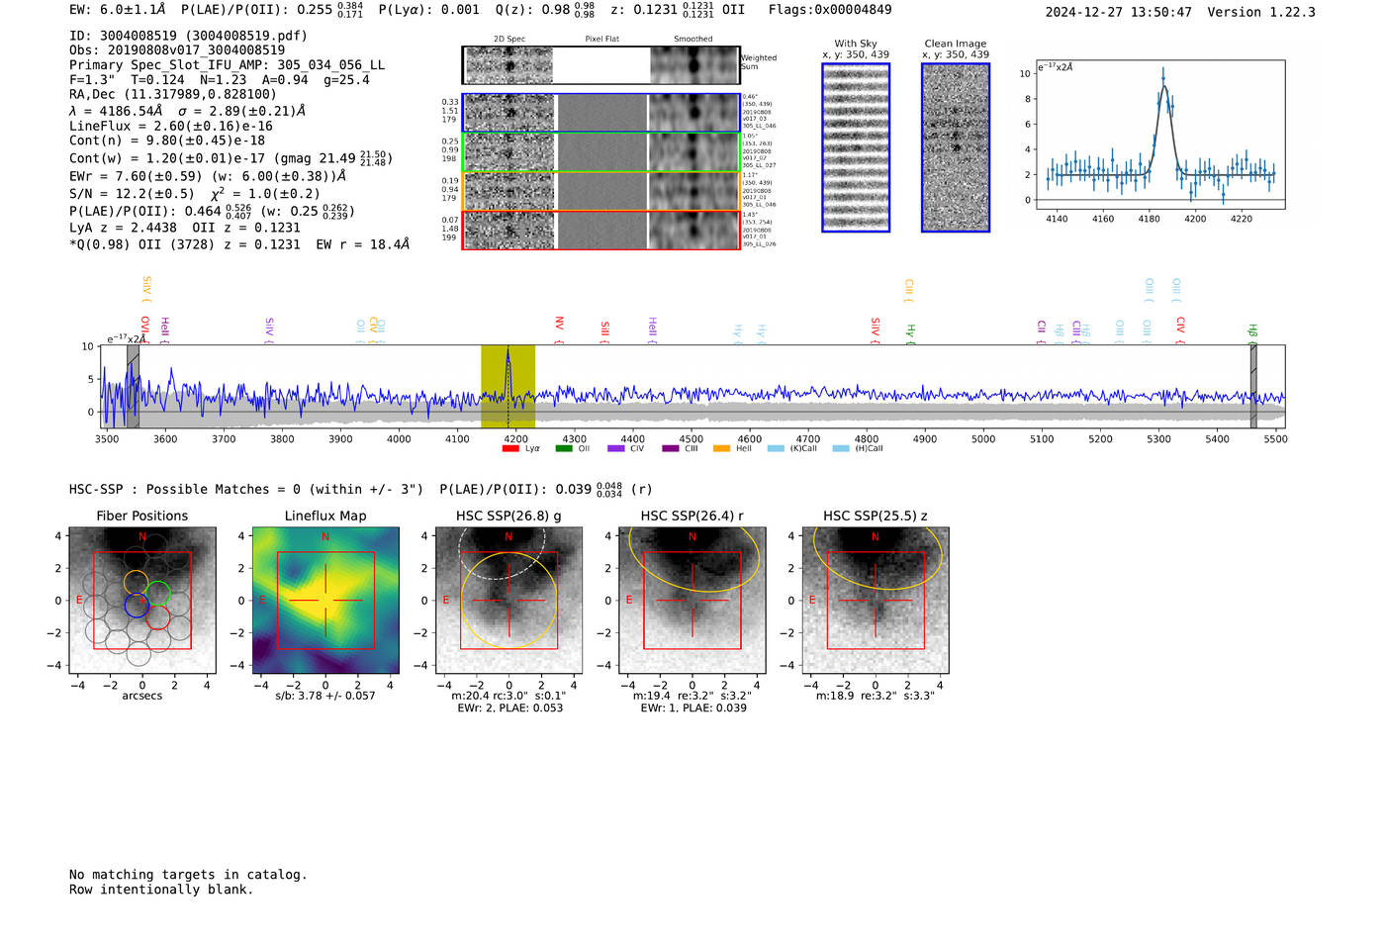Viewport: 1385px width, 943px height.
Task: Click the orange CIII] line label
Action: [x=909, y=291]
